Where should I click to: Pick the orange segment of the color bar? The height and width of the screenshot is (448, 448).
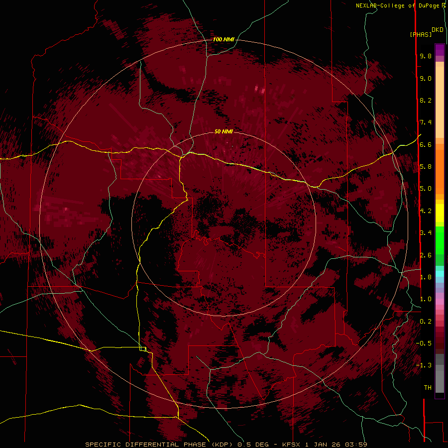tap(440, 172)
